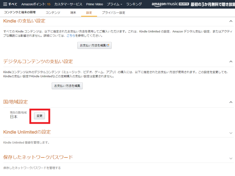235x176 pixels.
Task: Open the プライバシー設定 tab
Action: point(113,13)
